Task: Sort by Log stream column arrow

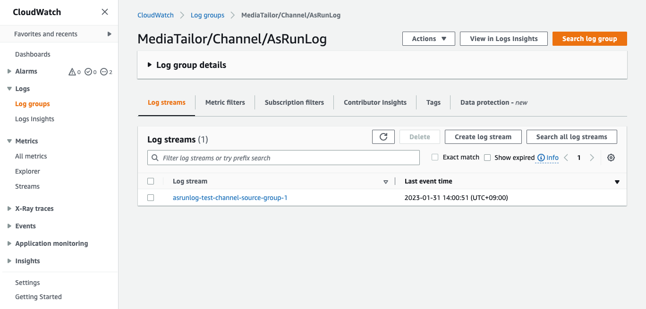Action: 386,182
